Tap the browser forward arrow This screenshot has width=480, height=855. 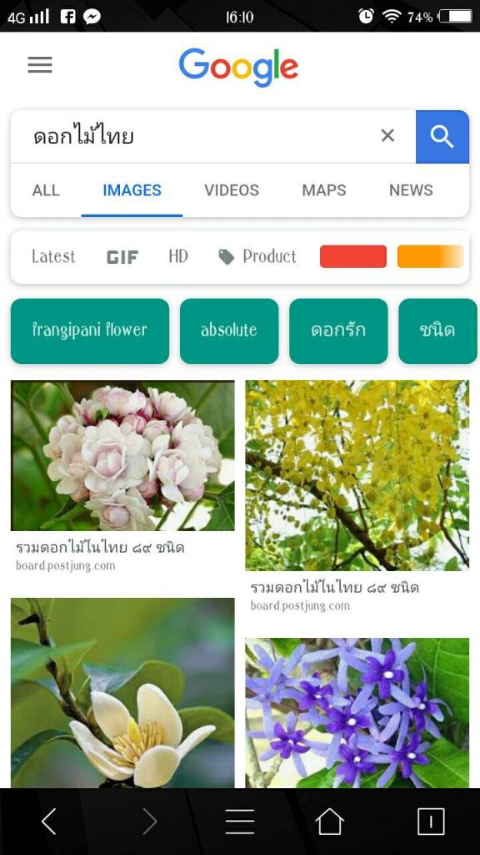pyautogui.click(x=150, y=822)
